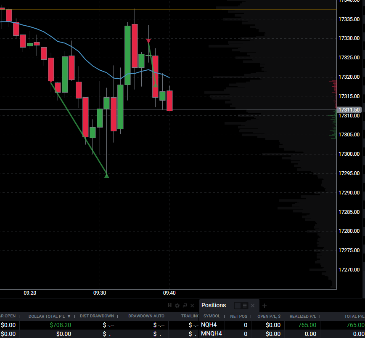Click the 09:20 time axis label
The height and width of the screenshot is (338, 365).
pos(30,293)
